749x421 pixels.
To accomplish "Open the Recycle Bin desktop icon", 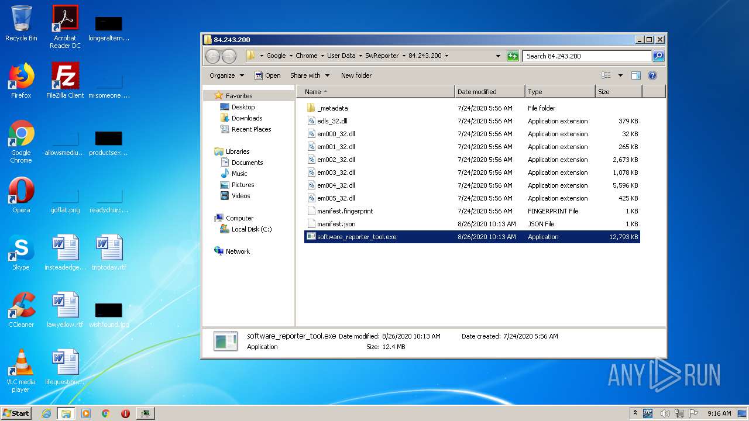I will pyautogui.click(x=21, y=23).
